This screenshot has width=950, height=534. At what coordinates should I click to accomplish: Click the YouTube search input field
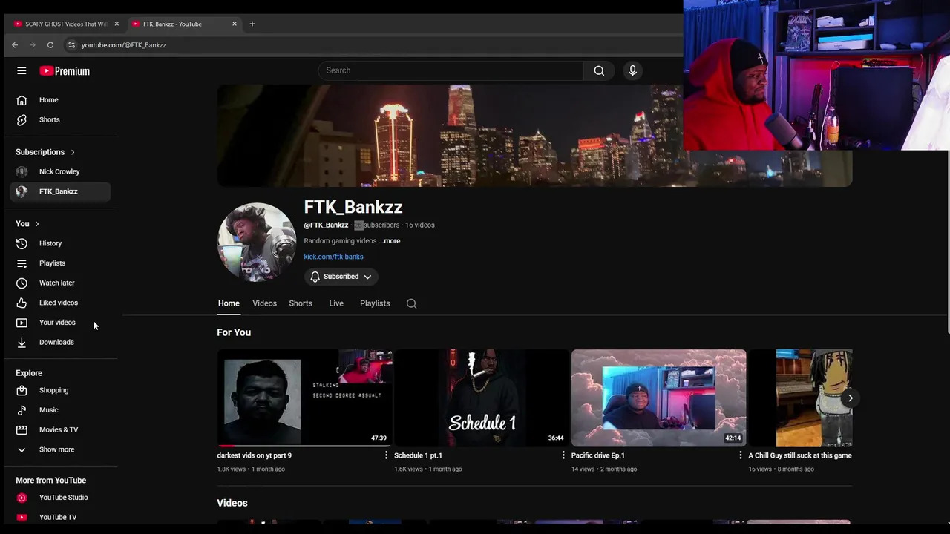(451, 70)
